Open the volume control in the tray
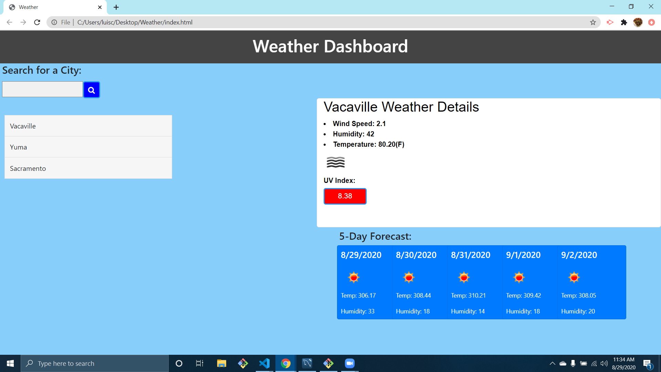 [604, 363]
